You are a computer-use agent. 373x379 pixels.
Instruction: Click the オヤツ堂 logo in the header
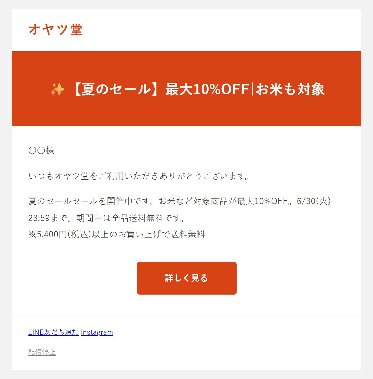[55, 30]
